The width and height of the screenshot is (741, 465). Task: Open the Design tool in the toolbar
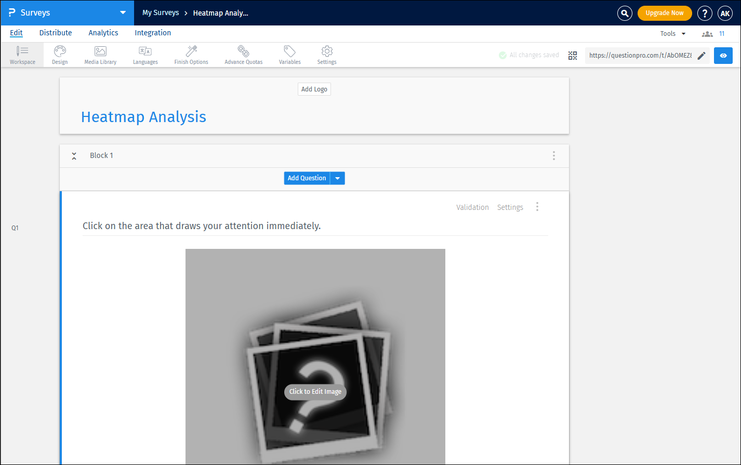click(59, 55)
